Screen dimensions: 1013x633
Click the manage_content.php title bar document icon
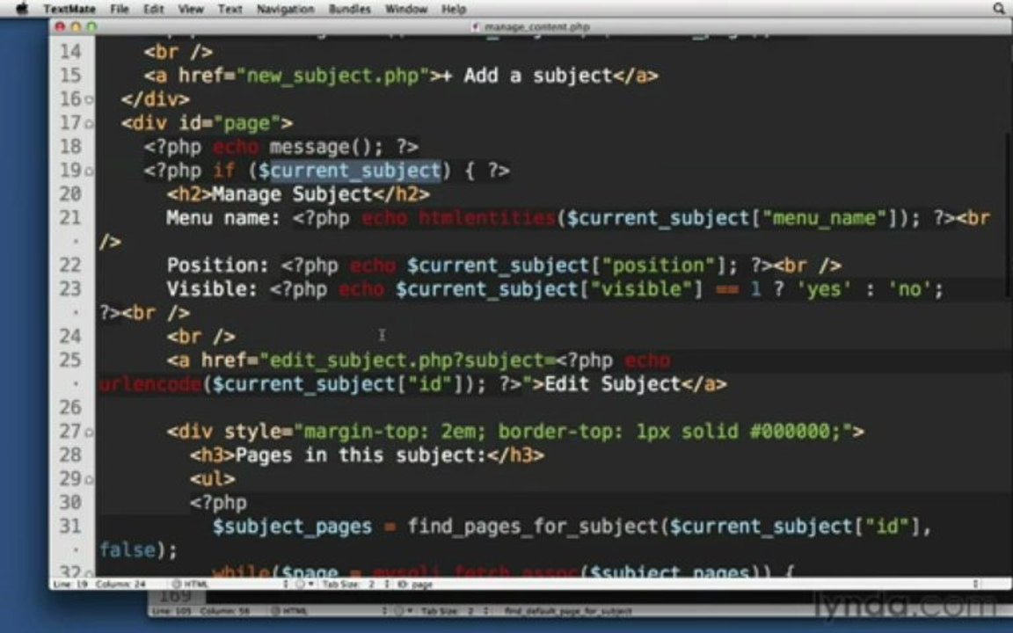(x=476, y=26)
